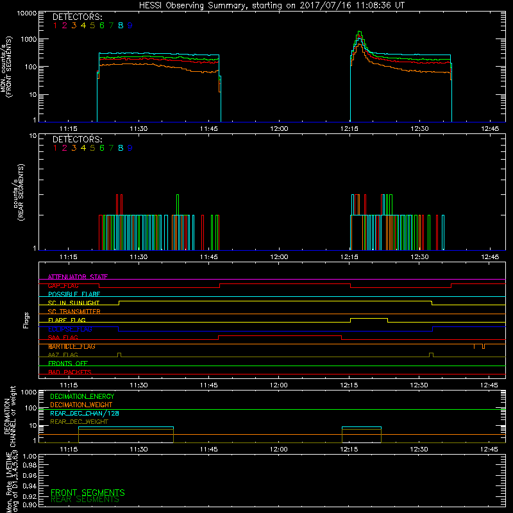
Task: Click the DECIMATION_WEIGHT legend entry
Action: [81, 405]
